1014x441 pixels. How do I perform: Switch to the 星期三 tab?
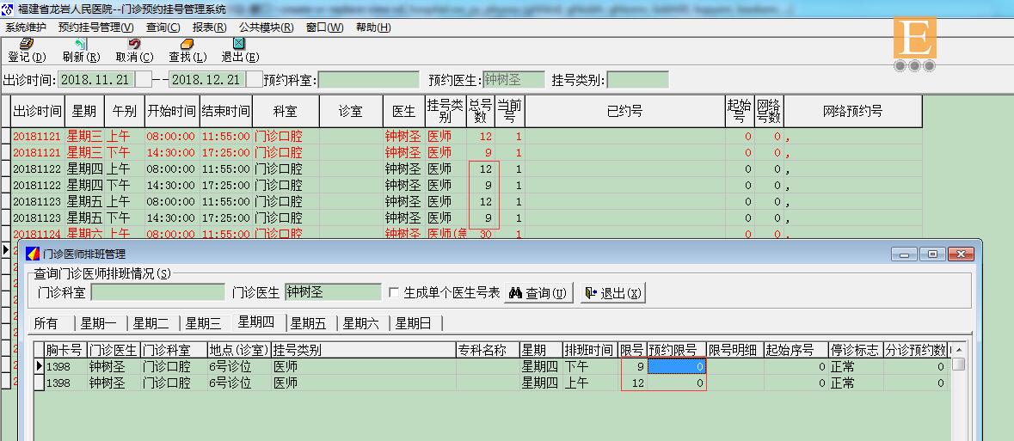coord(204,323)
